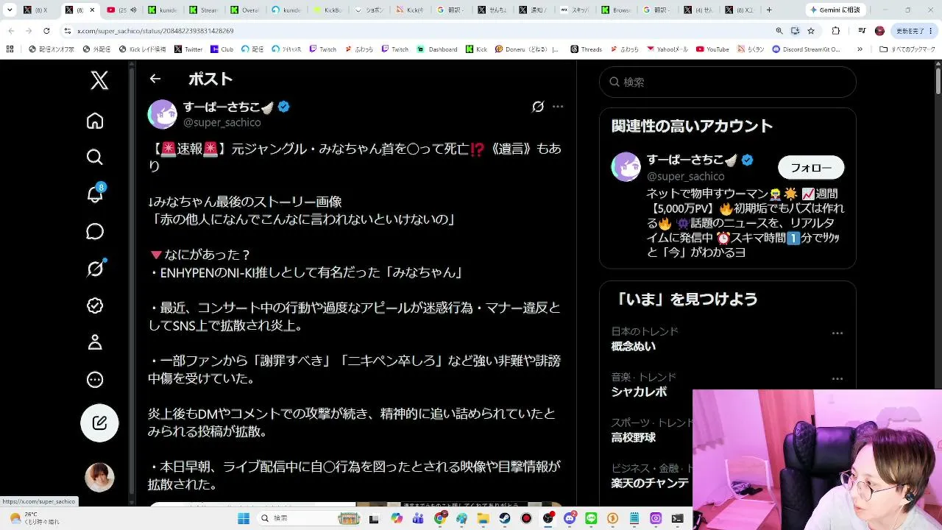Go back using the post header arrow
This screenshot has width=942, height=530.
pyautogui.click(x=155, y=79)
